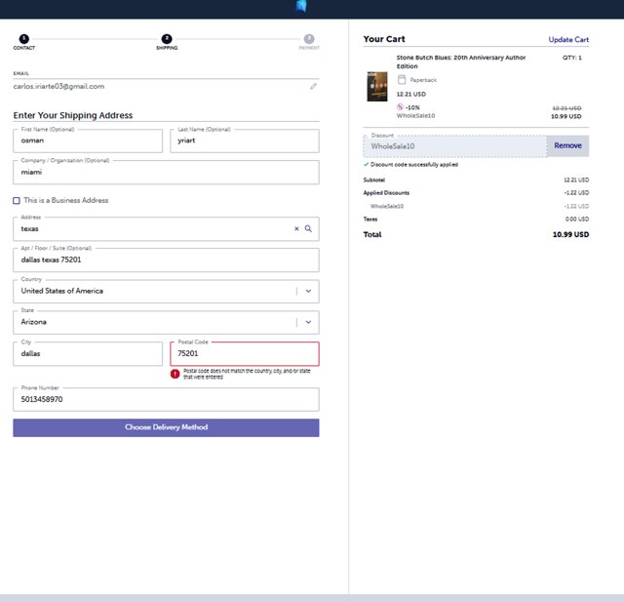Go back to the Contact step
Viewport: 624px width, 602px height.
23,39
